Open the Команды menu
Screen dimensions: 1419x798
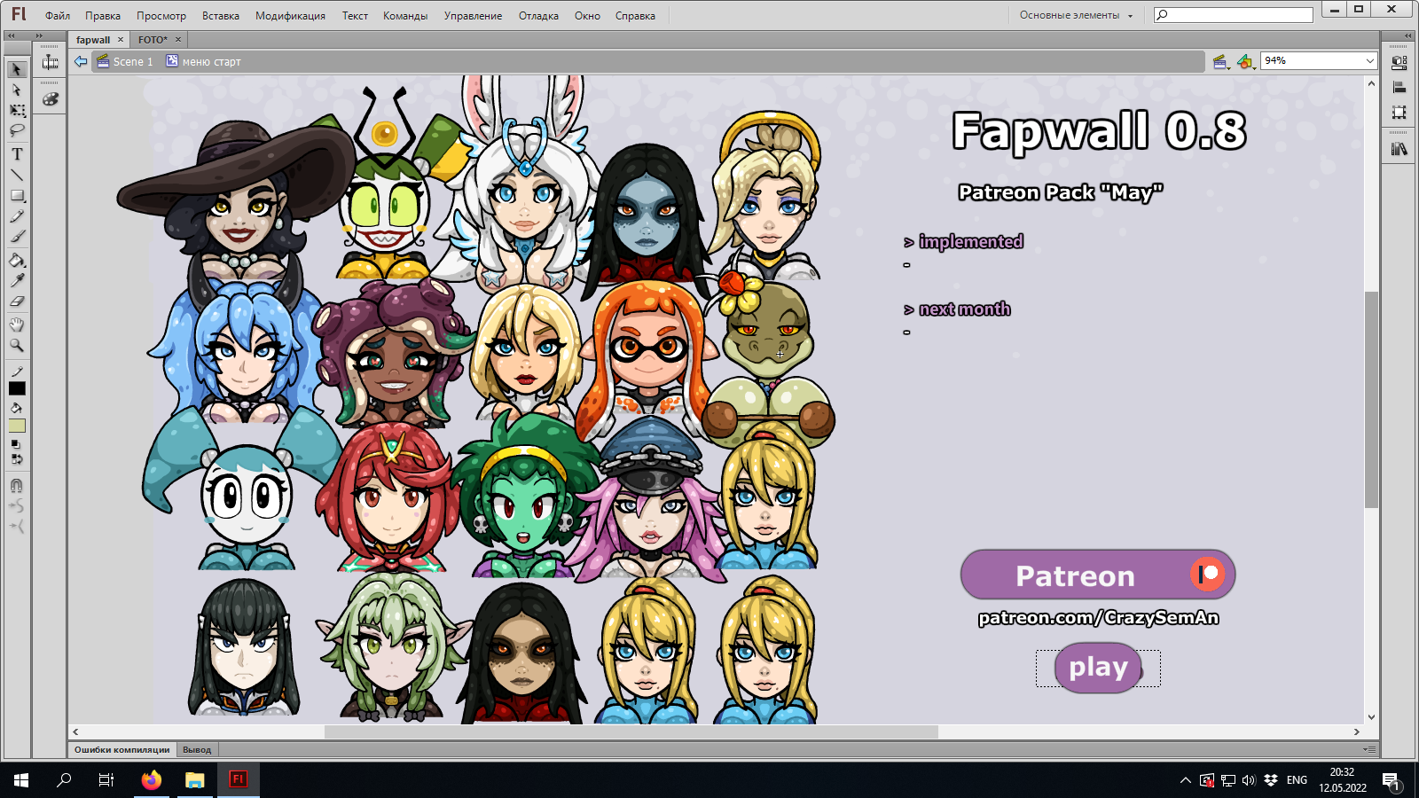[405, 16]
